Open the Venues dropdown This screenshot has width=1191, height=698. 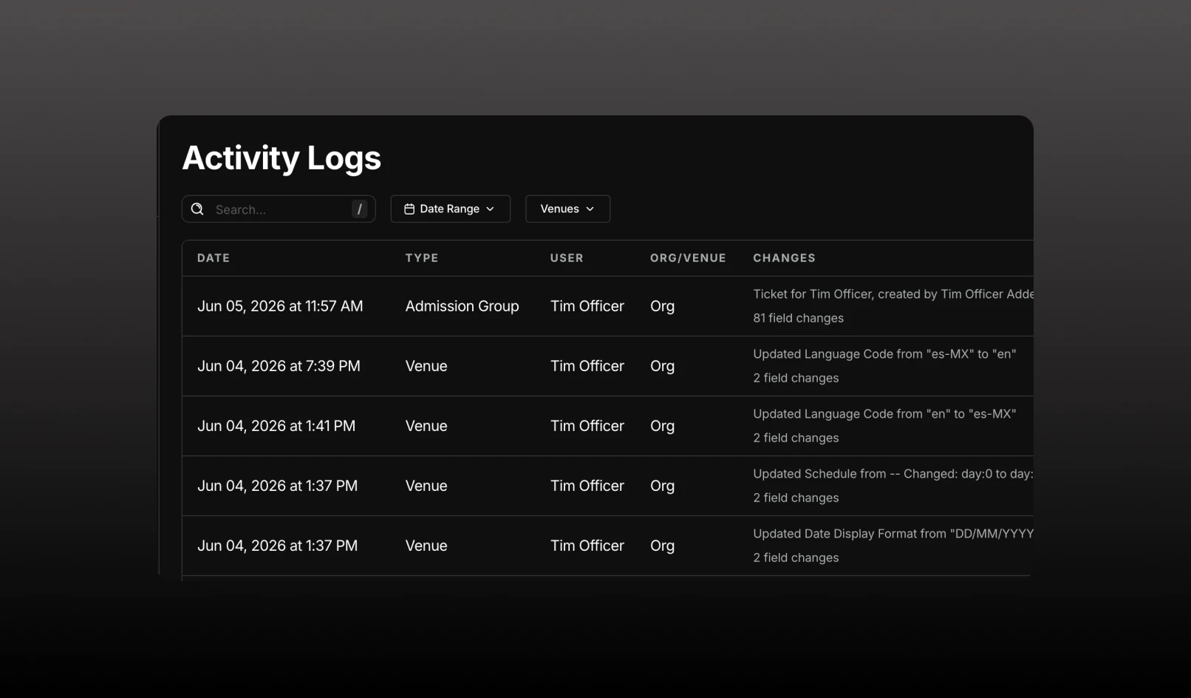click(x=567, y=209)
